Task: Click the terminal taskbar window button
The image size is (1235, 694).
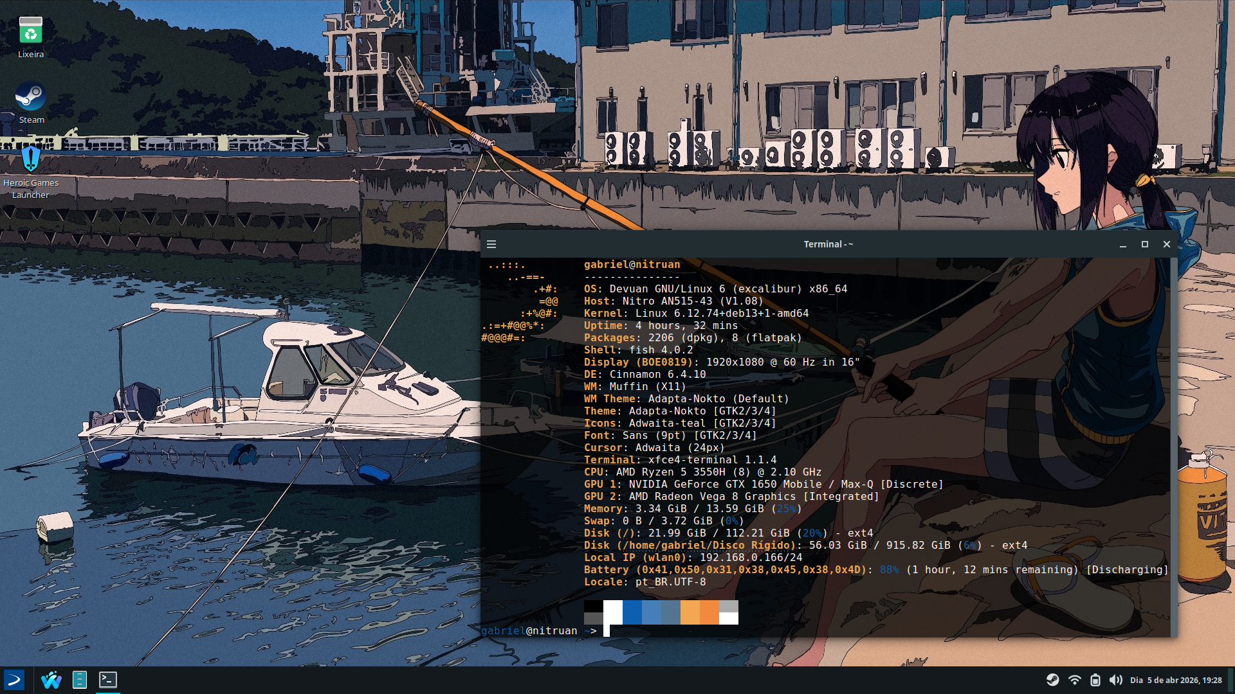Action: coord(108,680)
